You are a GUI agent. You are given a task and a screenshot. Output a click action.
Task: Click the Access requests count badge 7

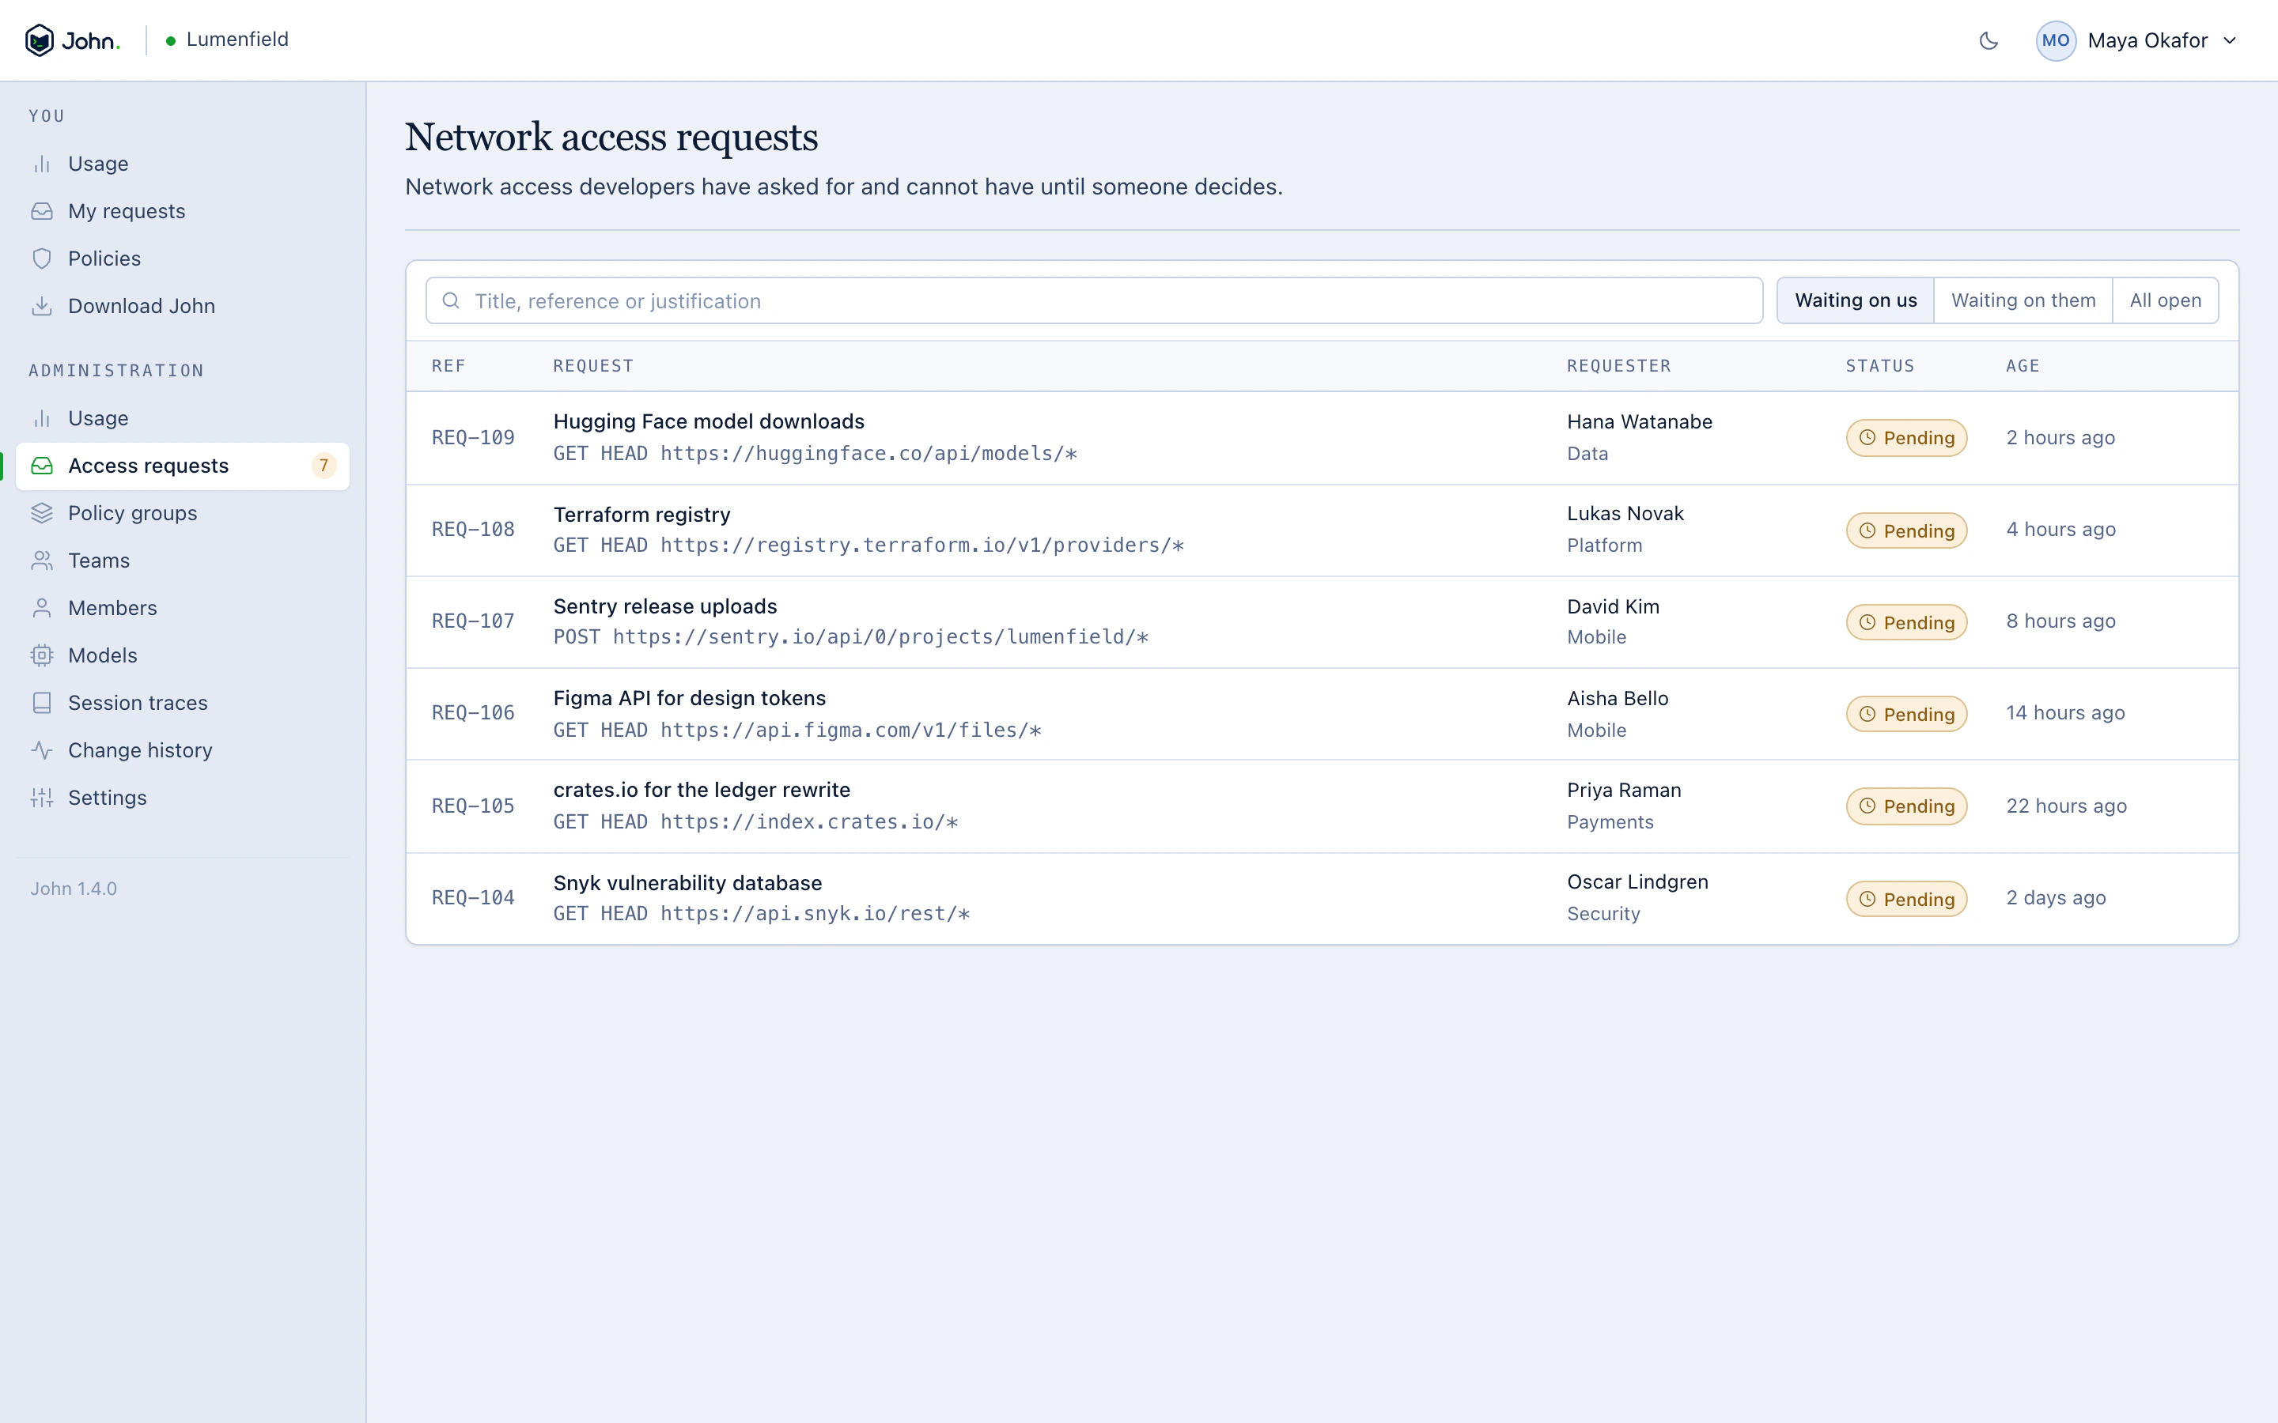(x=324, y=466)
